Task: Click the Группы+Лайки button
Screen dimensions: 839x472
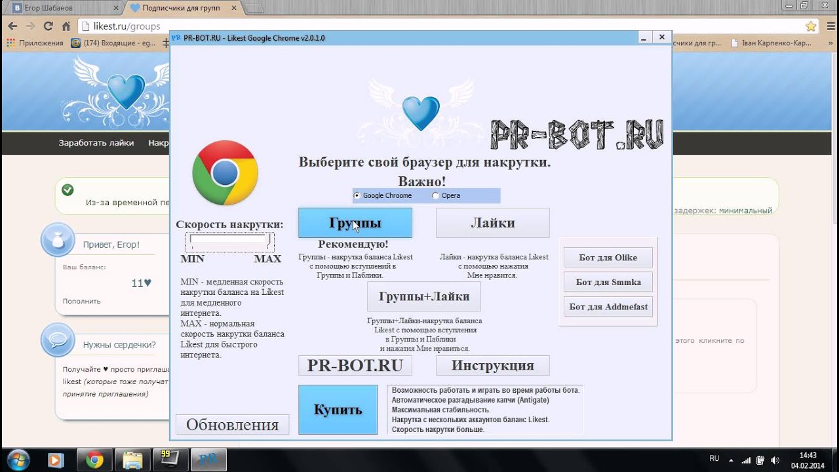Action: [424, 296]
